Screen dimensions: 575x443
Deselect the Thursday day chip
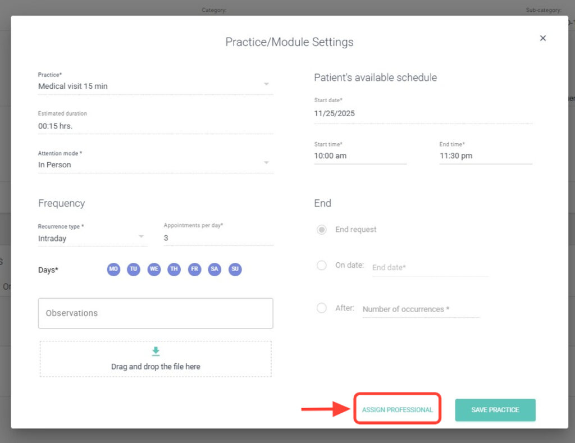174,270
